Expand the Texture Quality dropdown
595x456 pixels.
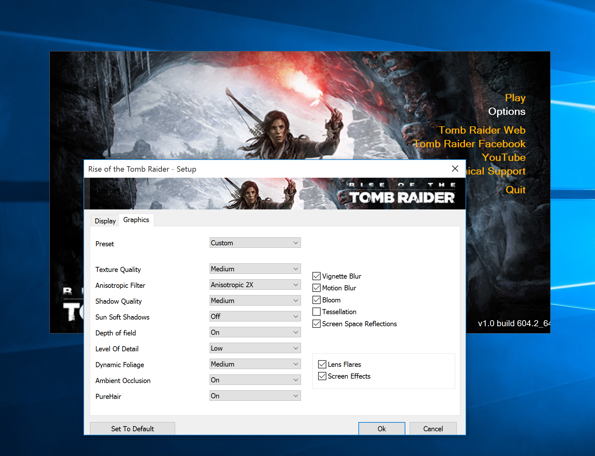coord(255,269)
